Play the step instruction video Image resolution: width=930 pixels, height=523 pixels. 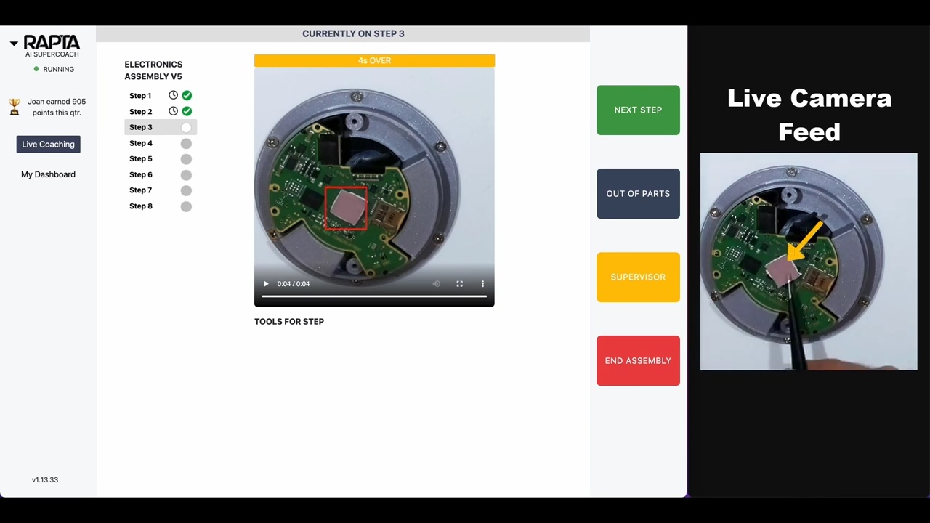(x=266, y=284)
